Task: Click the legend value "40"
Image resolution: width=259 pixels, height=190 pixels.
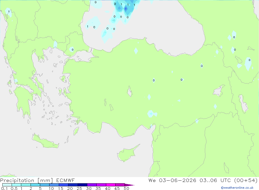Action: pos(107,188)
